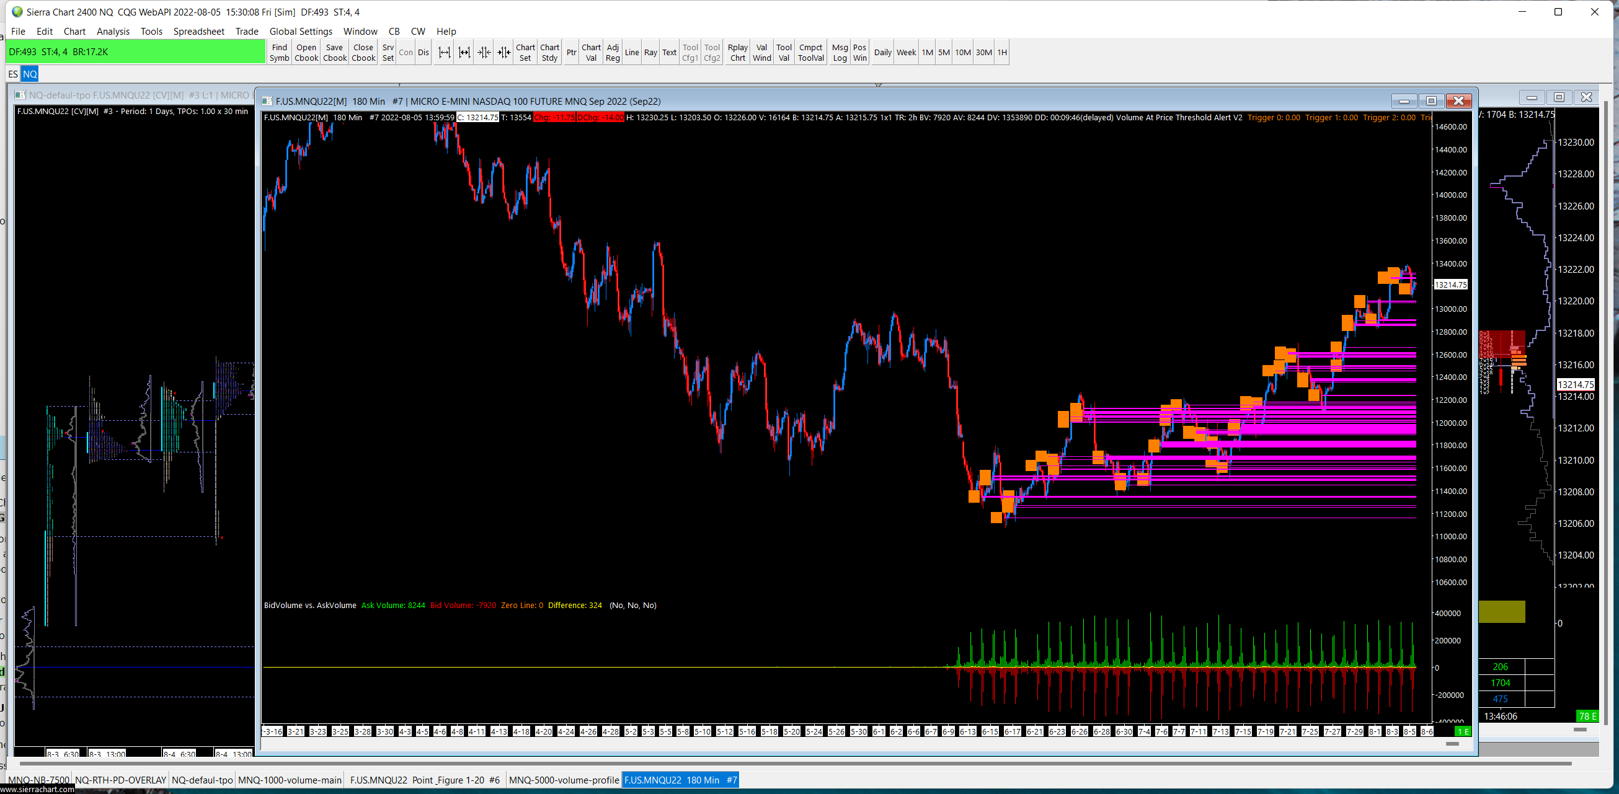This screenshot has height=794, width=1619.
Task: Toggle the Pos Win position window
Action: tap(859, 53)
